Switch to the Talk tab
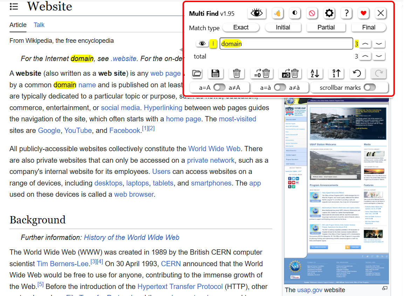406x296 pixels. 39,25
